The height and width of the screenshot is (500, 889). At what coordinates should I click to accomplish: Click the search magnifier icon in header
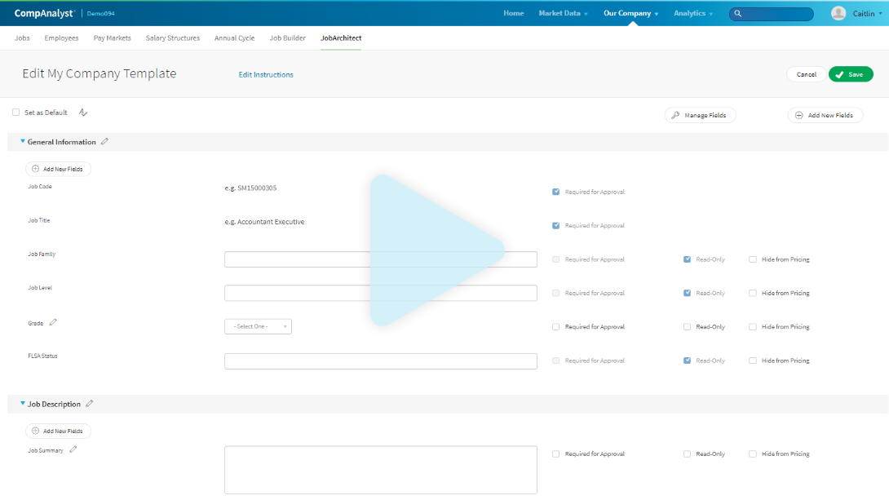click(738, 14)
